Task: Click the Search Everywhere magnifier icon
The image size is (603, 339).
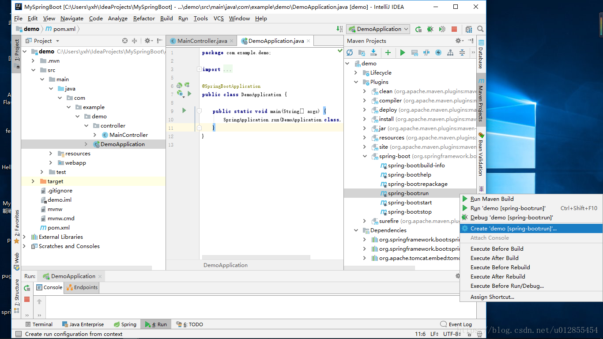Action: (x=480, y=29)
